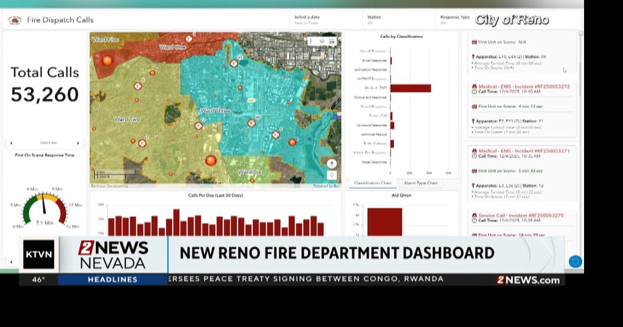Click clock icon beside 10:40 AM call time

click(x=475, y=91)
